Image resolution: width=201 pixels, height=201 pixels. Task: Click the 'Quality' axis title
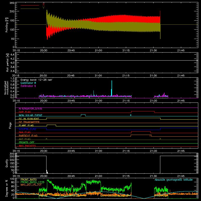click(x=7, y=163)
